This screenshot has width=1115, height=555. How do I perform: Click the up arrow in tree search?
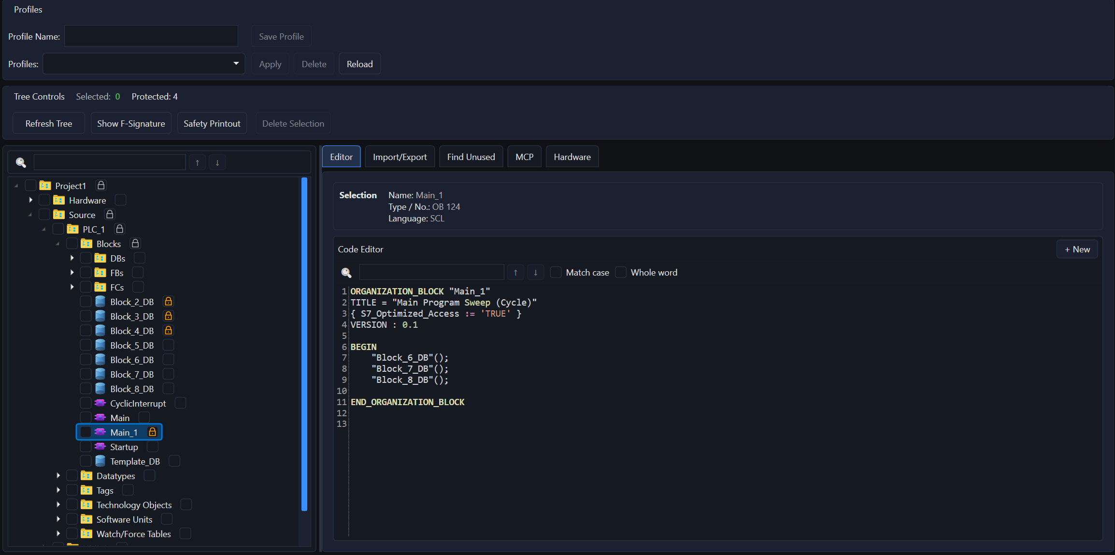[x=197, y=163]
